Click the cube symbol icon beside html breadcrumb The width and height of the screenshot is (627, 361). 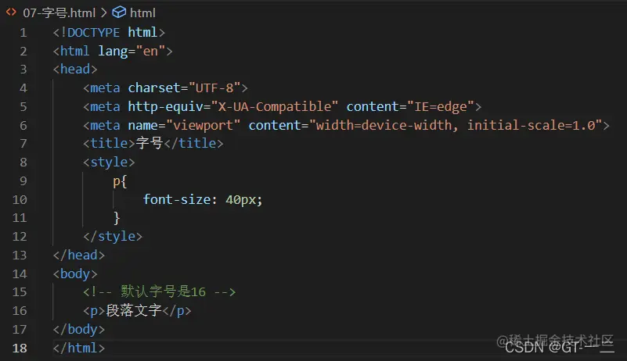pyautogui.click(x=119, y=13)
